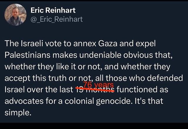Click the red '76 years' annotation
Viewport: 188px width, 129px height.
pos(99,85)
